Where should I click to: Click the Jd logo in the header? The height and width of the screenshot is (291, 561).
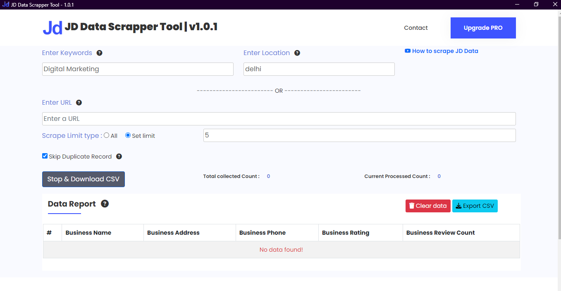[53, 28]
